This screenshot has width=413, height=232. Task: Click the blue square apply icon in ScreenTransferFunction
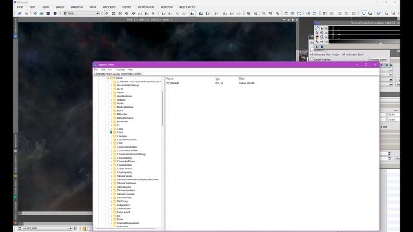(322, 46)
